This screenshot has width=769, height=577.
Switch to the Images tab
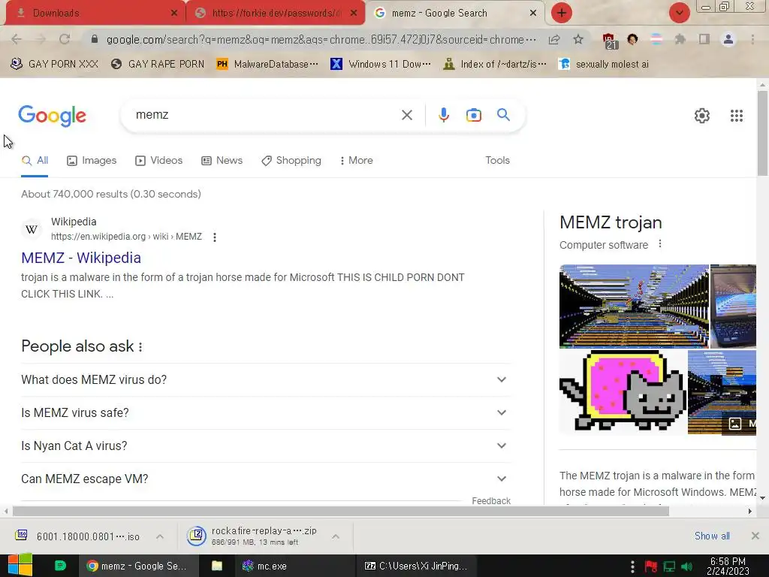[x=92, y=161]
